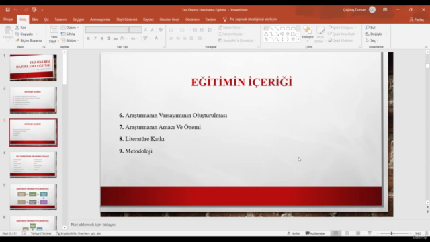Select the rectangle shape in gallery
The width and height of the screenshot is (430, 242).
click(282, 28)
